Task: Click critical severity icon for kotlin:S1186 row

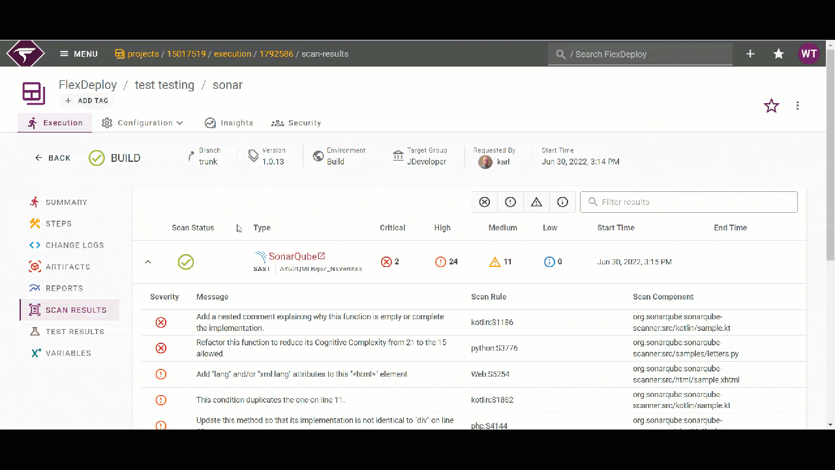Action: [x=161, y=322]
